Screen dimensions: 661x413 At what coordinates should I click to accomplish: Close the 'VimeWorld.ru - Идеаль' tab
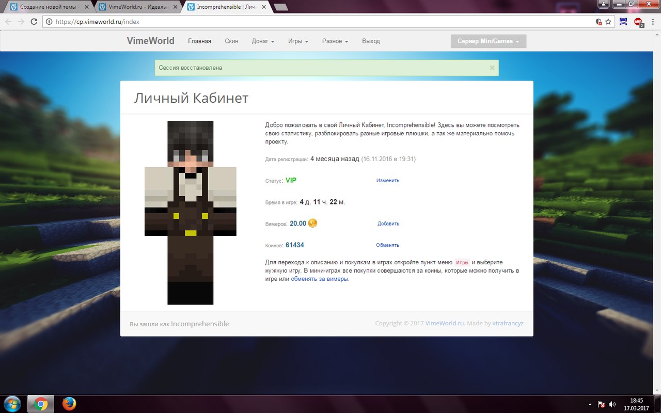(174, 7)
